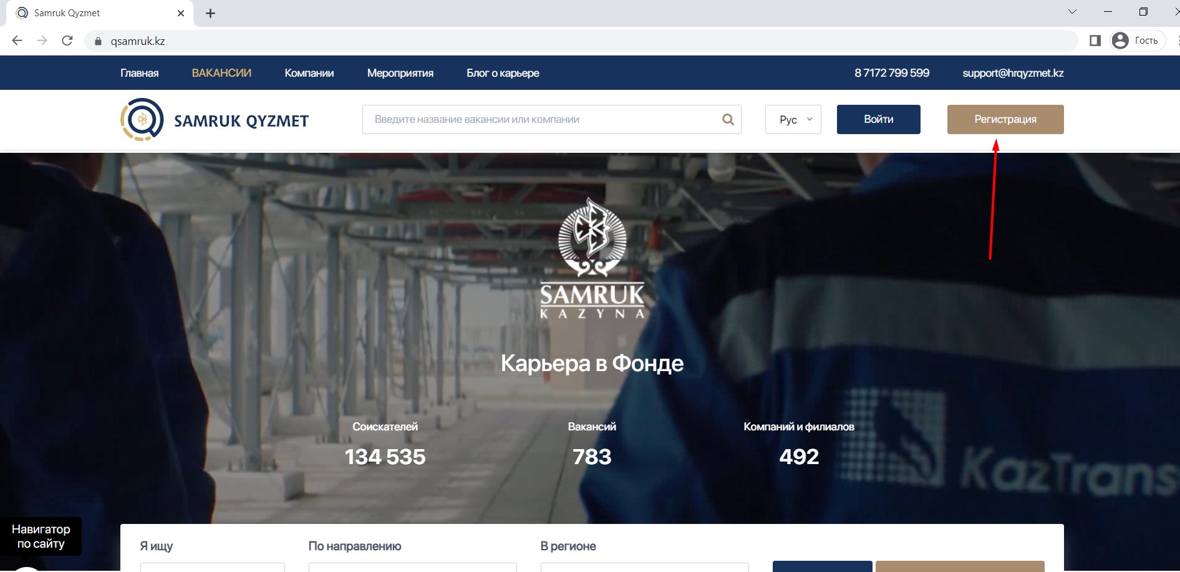Click the Регистрация button
This screenshot has width=1180, height=572.
[1005, 119]
